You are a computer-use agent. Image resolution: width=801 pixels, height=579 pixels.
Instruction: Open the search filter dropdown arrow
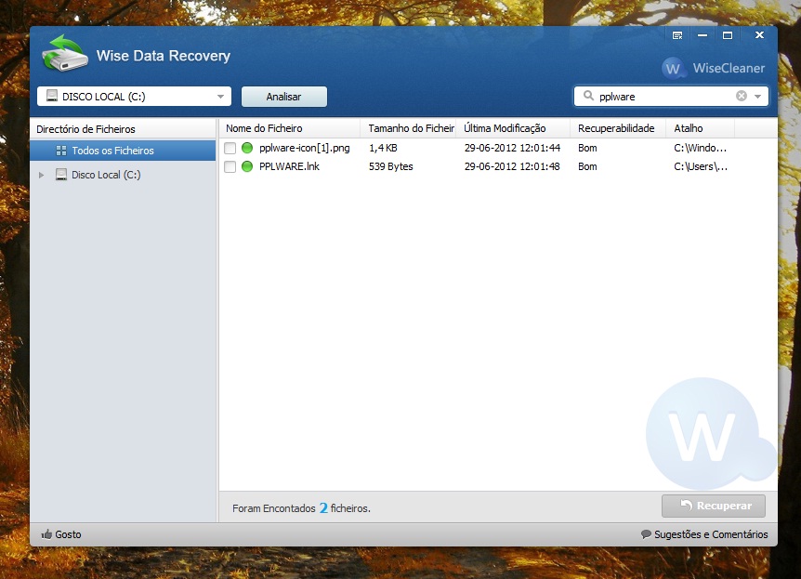coord(757,97)
